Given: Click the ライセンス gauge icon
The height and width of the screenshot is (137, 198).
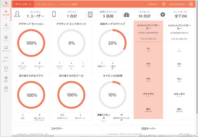Looking at the screenshot, I should pos(126,15).
